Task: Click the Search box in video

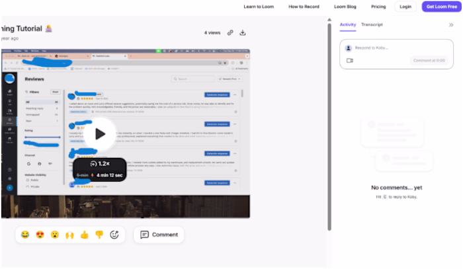Action: click(x=193, y=79)
